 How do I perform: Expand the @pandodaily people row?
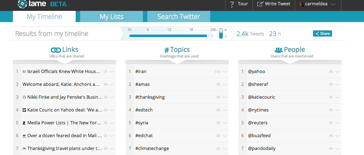coord(337,149)
